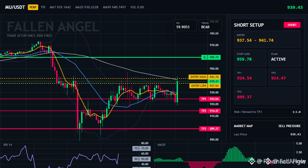Click the MARKET MAP heading
Image resolution: width=308 pixels, height=168 pixels.
pyautogui.click(x=243, y=126)
